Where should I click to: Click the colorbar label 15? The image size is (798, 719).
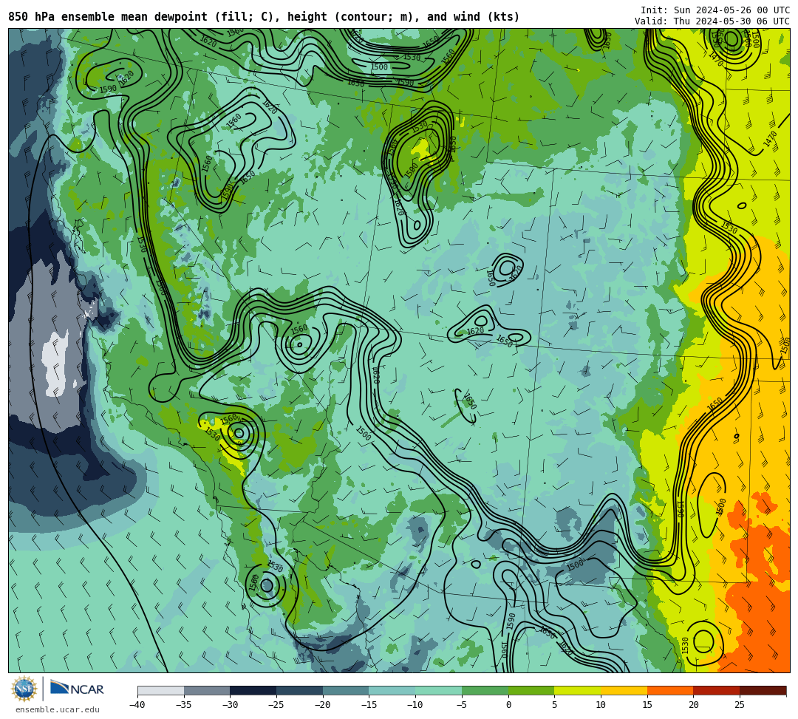click(x=647, y=705)
